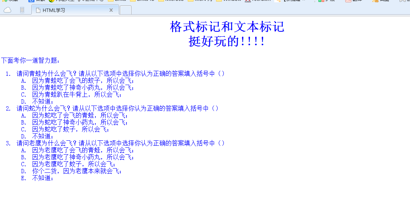Image resolution: width=410 pixels, height=208 pixels.
Task: Click option 你个二货，因为老鹰本来就会飞
Action: tap(77, 171)
